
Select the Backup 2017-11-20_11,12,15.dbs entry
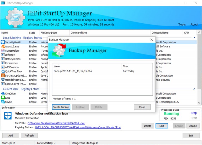point(102,71)
